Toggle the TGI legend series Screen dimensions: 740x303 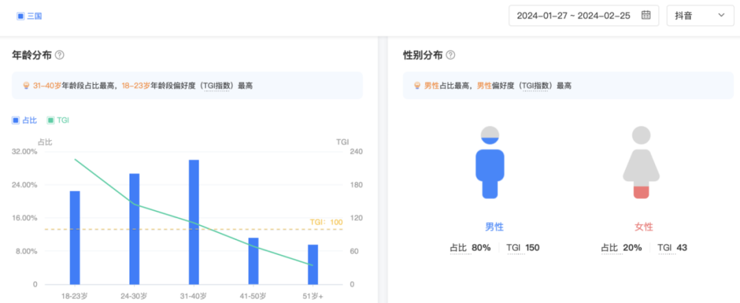click(58, 120)
